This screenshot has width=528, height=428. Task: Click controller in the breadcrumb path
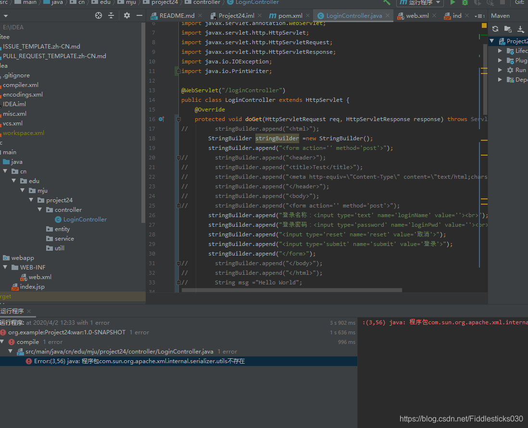pyautogui.click(x=203, y=2)
